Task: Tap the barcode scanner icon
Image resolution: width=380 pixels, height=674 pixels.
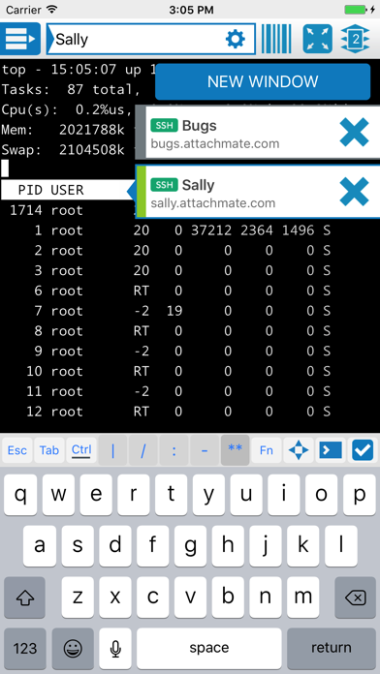Action: pyautogui.click(x=276, y=39)
